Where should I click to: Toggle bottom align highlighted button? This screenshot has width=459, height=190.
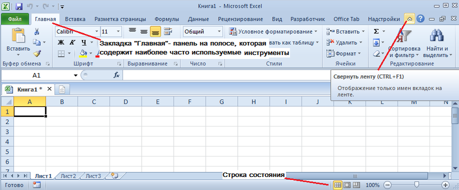[155, 31]
